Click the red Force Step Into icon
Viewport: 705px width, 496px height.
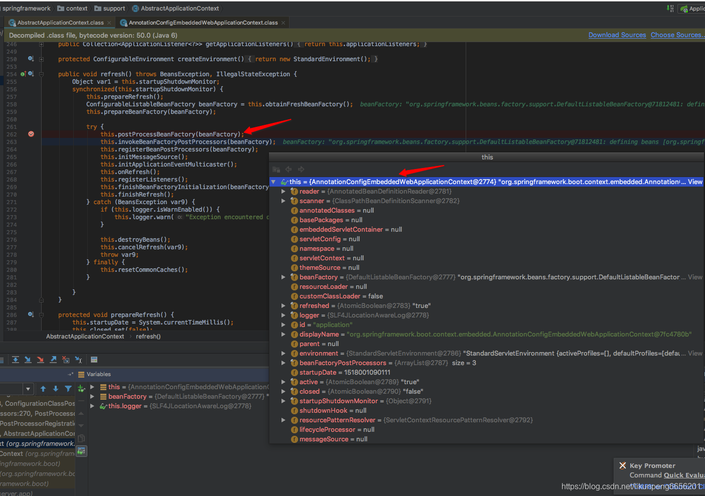41,360
